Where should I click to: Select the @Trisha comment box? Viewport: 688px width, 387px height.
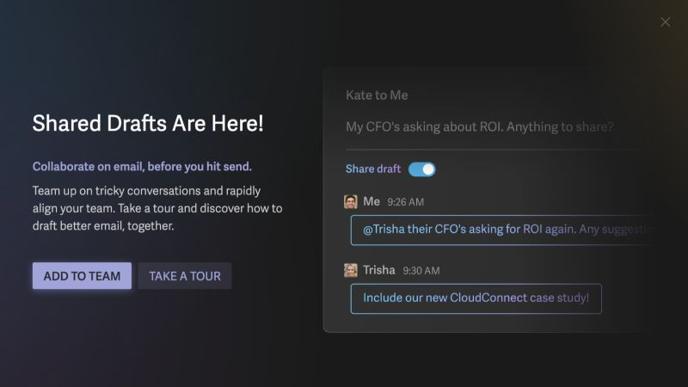click(x=501, y=230)
